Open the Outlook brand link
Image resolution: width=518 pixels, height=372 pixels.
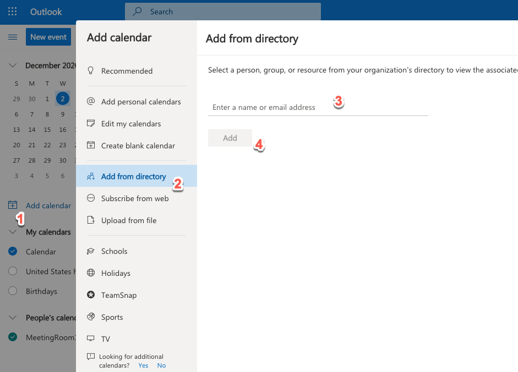[x=46, y=12]
